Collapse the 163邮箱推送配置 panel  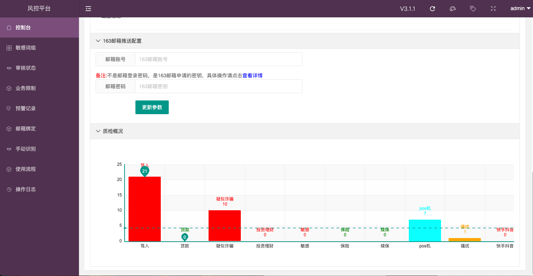point(98,41)
